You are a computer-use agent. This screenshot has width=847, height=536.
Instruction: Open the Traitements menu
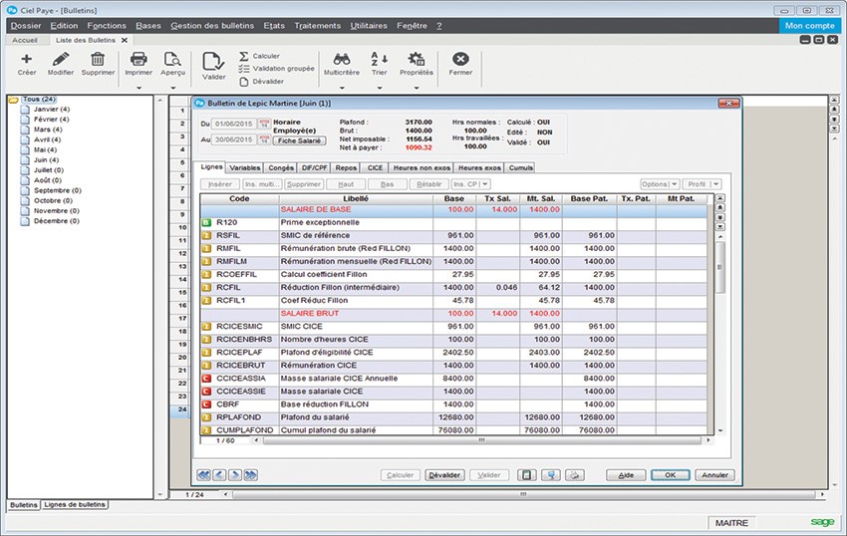coord(319,25)
